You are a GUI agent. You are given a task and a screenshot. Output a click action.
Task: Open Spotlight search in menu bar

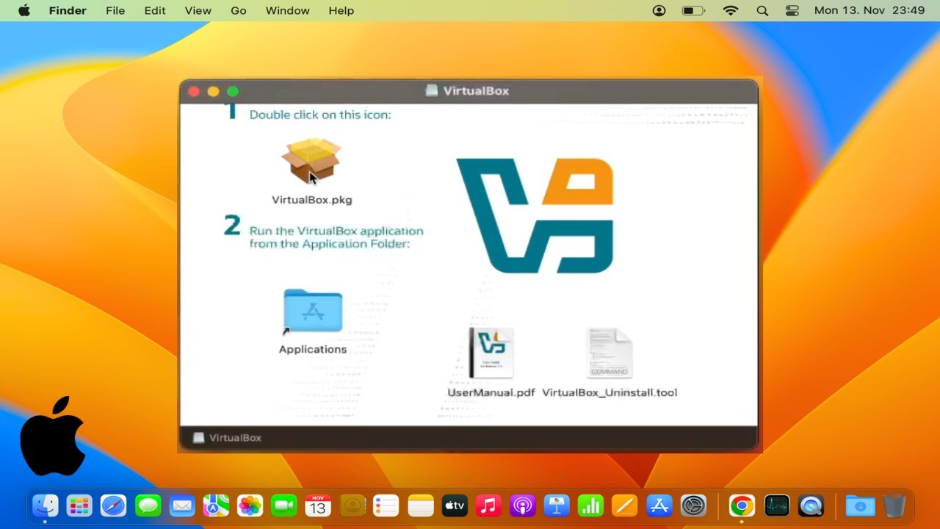[762, 10]
